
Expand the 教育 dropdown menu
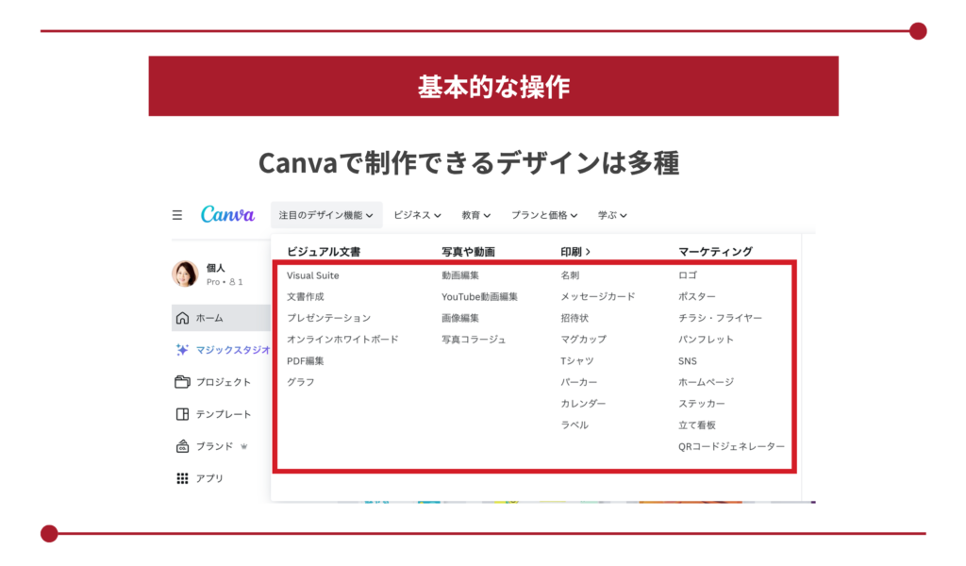point(475,215)
